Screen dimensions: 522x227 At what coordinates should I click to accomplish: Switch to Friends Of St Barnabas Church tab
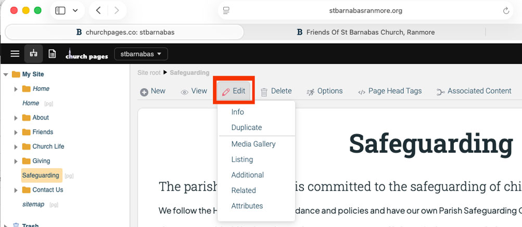(x=365, y=32)
